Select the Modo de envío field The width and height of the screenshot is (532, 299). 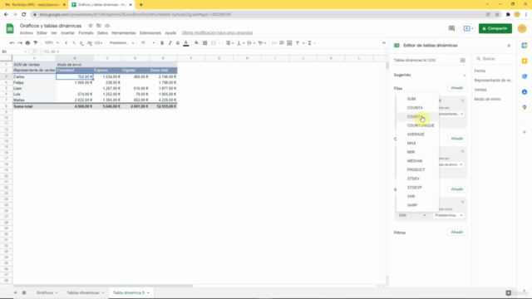(487, 100)
